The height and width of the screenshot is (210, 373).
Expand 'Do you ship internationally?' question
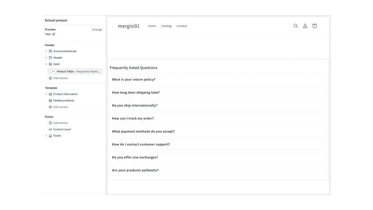pyautogui.click(x=218, y=105)
